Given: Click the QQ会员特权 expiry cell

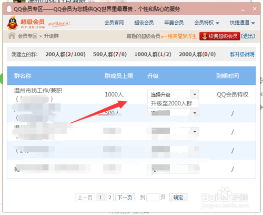Looking at the screenshot, I should [232, 94].
